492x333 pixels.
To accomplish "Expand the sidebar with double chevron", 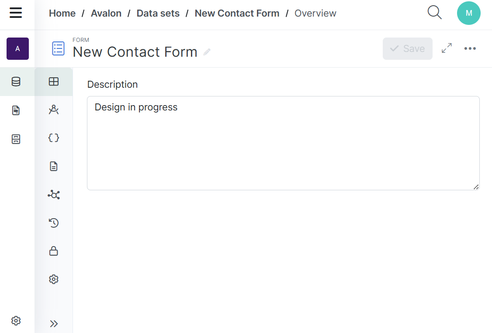I will click(54, 323).
